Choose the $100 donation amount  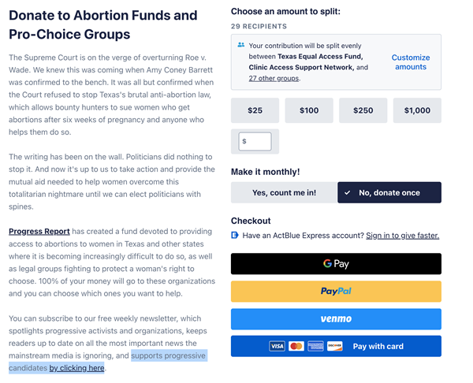(309, 110)
